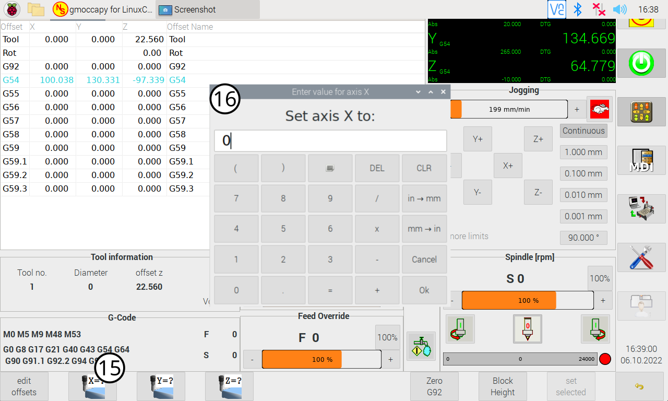Select Continuous jog mode

583,131
